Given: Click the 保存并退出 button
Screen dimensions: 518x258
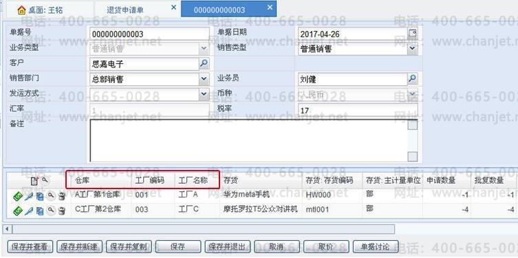Looking at the screenshot, I should pyautogui.click(x=227, y=246).
